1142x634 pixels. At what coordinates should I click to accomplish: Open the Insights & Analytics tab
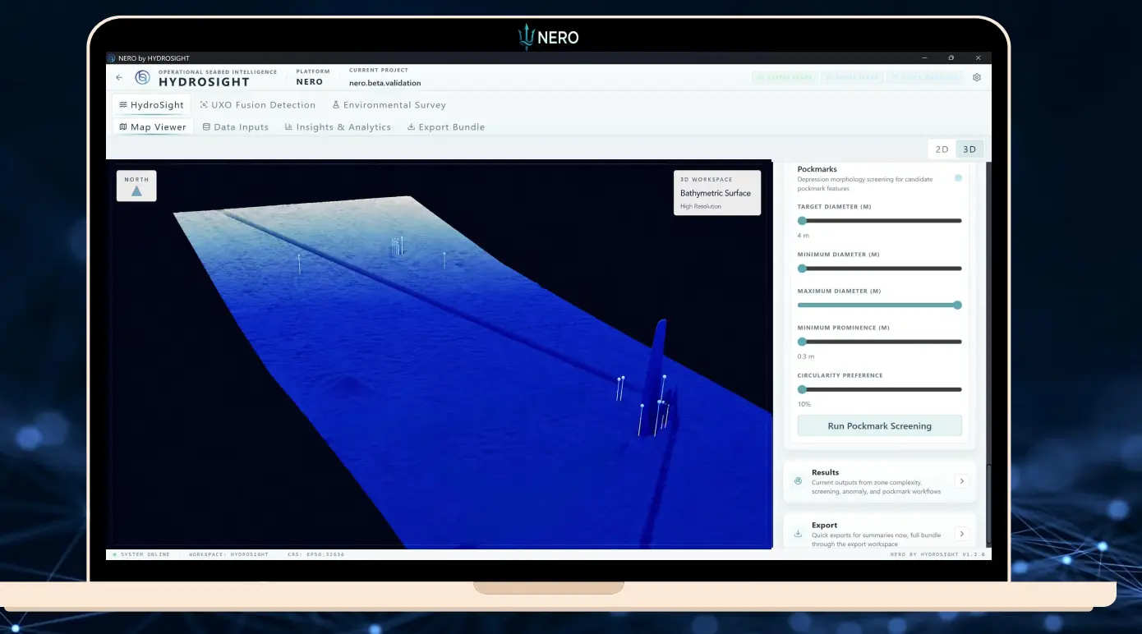[x=338, y=127]
